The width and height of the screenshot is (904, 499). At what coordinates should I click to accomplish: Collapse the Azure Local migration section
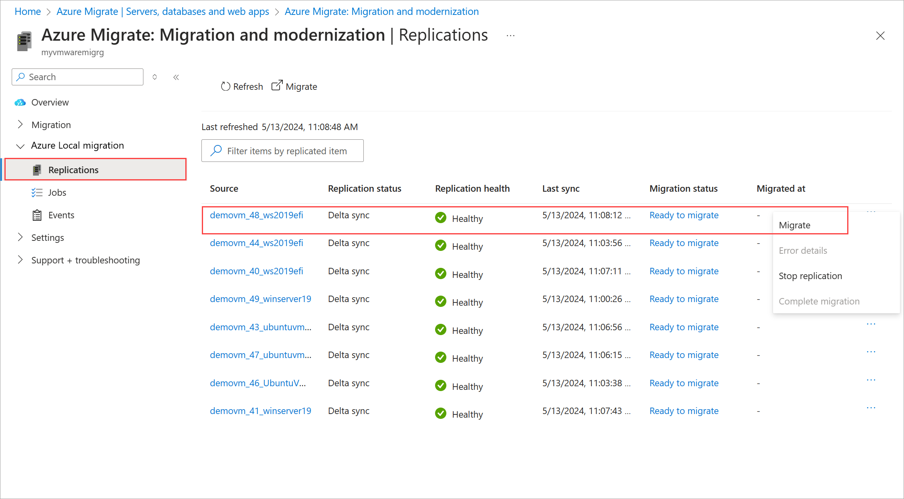tap(21, 145)
